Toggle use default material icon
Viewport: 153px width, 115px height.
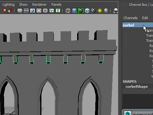81,11
